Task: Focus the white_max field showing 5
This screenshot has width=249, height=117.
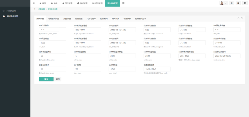Action: pos(87,56)
